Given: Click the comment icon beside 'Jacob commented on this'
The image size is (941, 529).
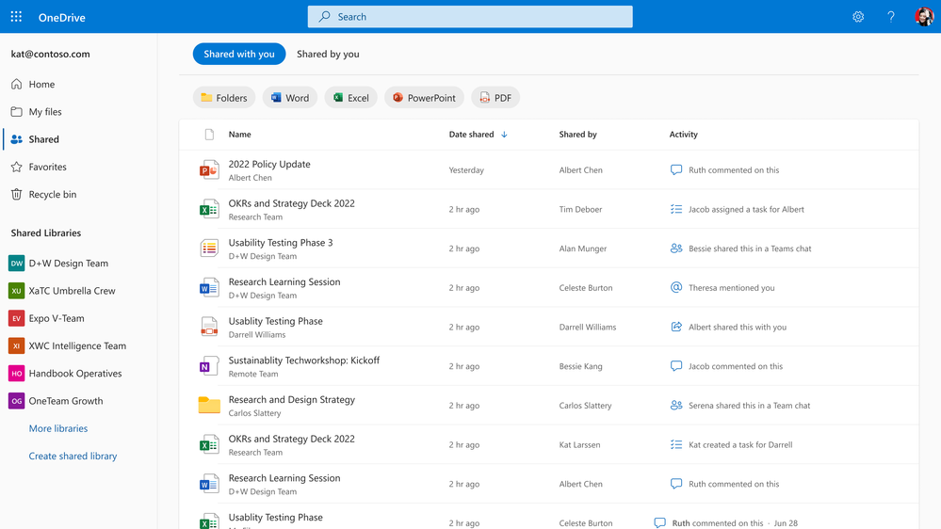Looking at the screenshot, I should click(x=675, y=366).
